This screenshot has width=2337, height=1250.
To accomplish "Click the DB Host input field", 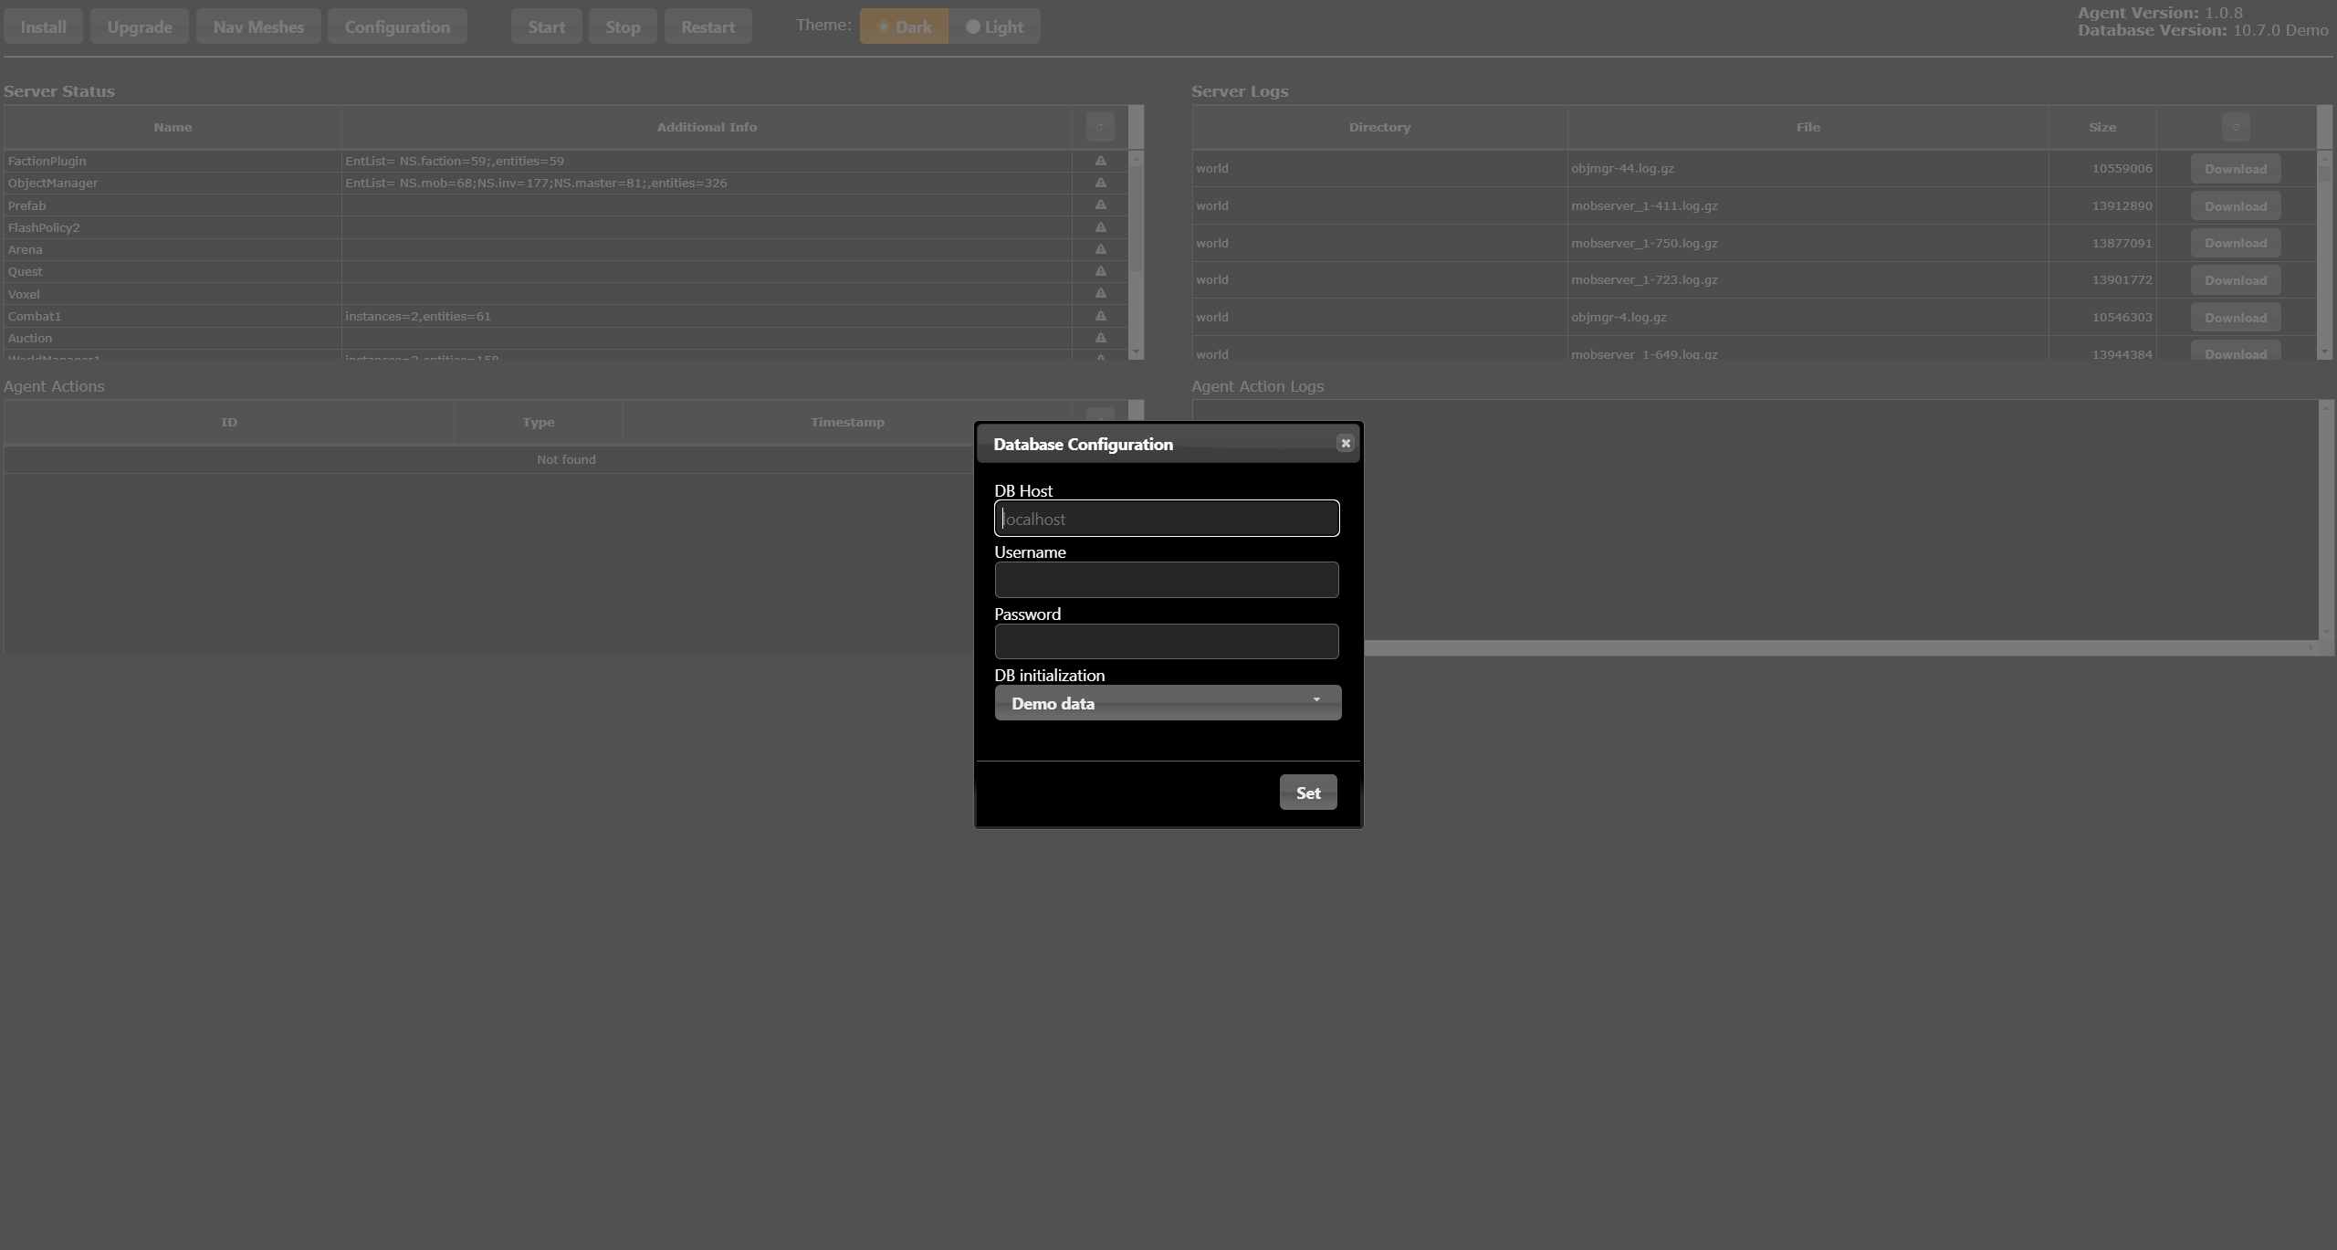I will 1167,519.
